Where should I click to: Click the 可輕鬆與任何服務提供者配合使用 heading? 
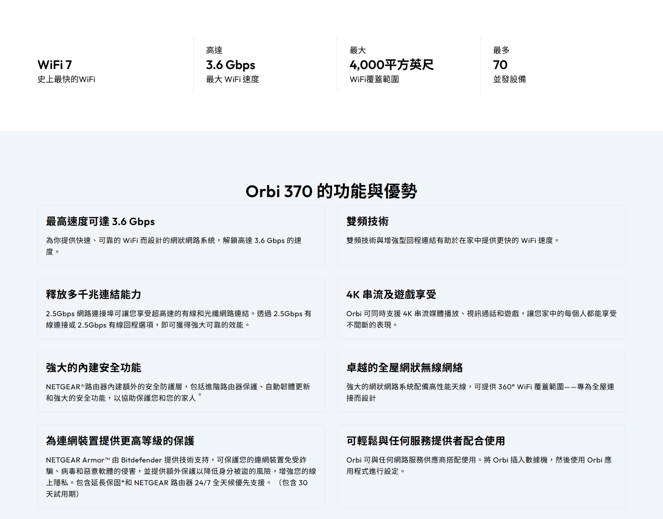(x=425, y=441)
